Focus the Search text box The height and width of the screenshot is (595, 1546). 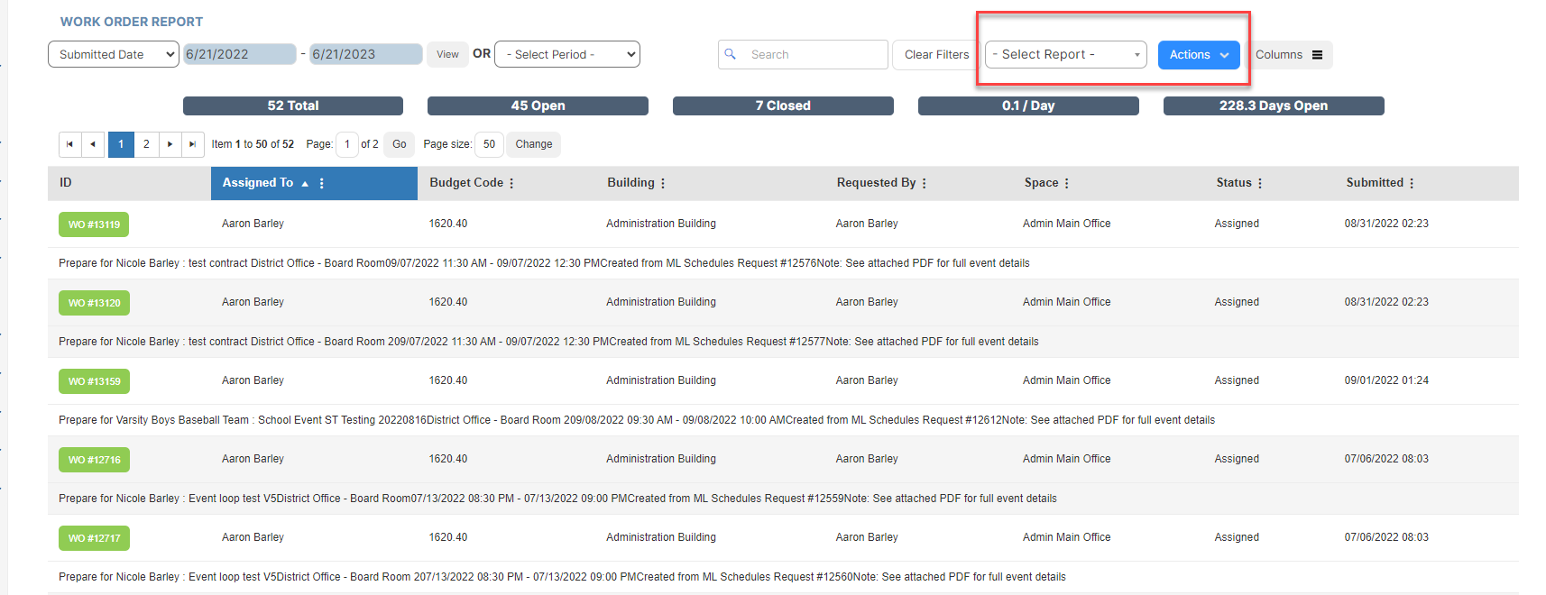tap(803, 54)
